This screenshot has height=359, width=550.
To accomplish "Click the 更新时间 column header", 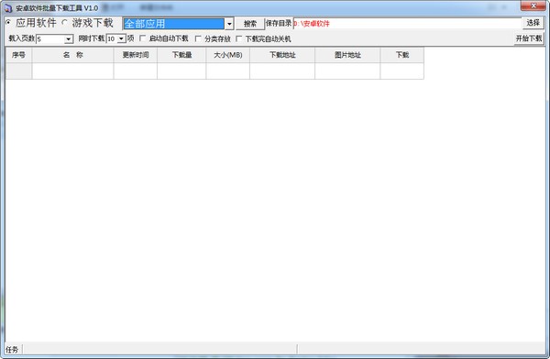I will pos(136,55).
